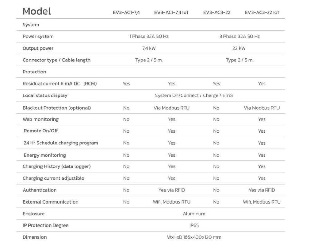Viewport: 314px width, 246px height.
Task: Click the EV3-AC3-22 IoT column header
Action: (262, 13)
